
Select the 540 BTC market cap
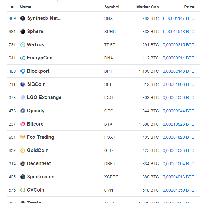coord(151,190)
